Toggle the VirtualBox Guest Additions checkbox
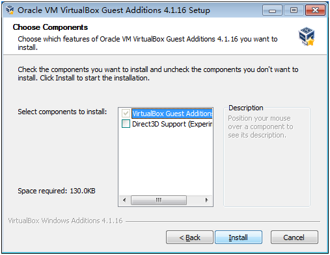The image size is (330, 255). point(126,114)
